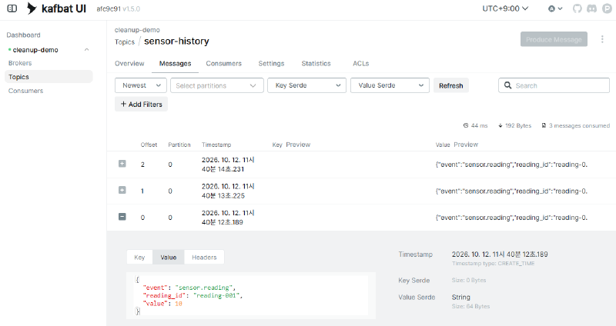Image resolution: width=616 pixels, height=326 pixels.
Task: Show the message Key tab
Action: 139,258
